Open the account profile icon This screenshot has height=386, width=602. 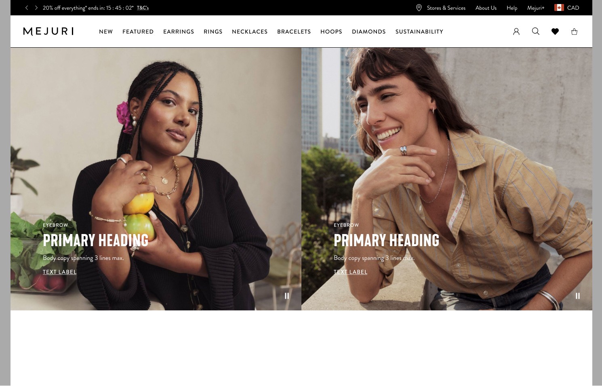(x=516, y=32)
